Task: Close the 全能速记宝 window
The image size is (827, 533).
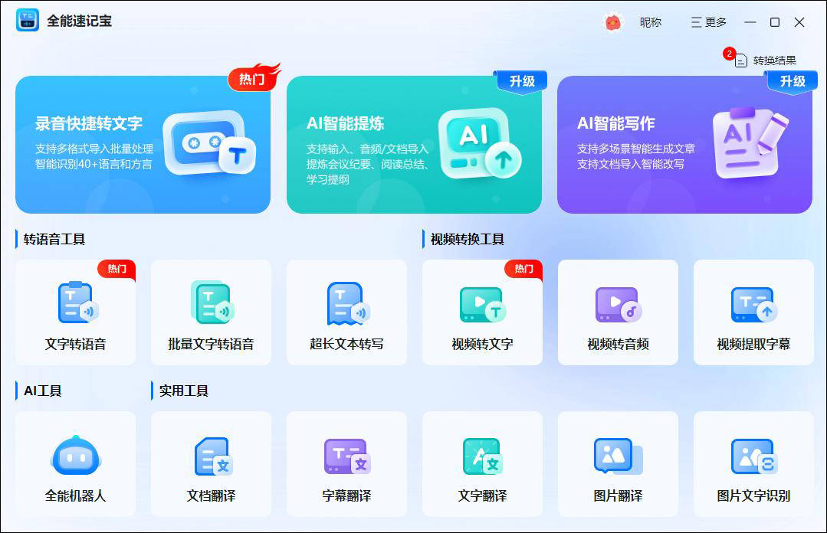Action: click(x=799, y=22)
